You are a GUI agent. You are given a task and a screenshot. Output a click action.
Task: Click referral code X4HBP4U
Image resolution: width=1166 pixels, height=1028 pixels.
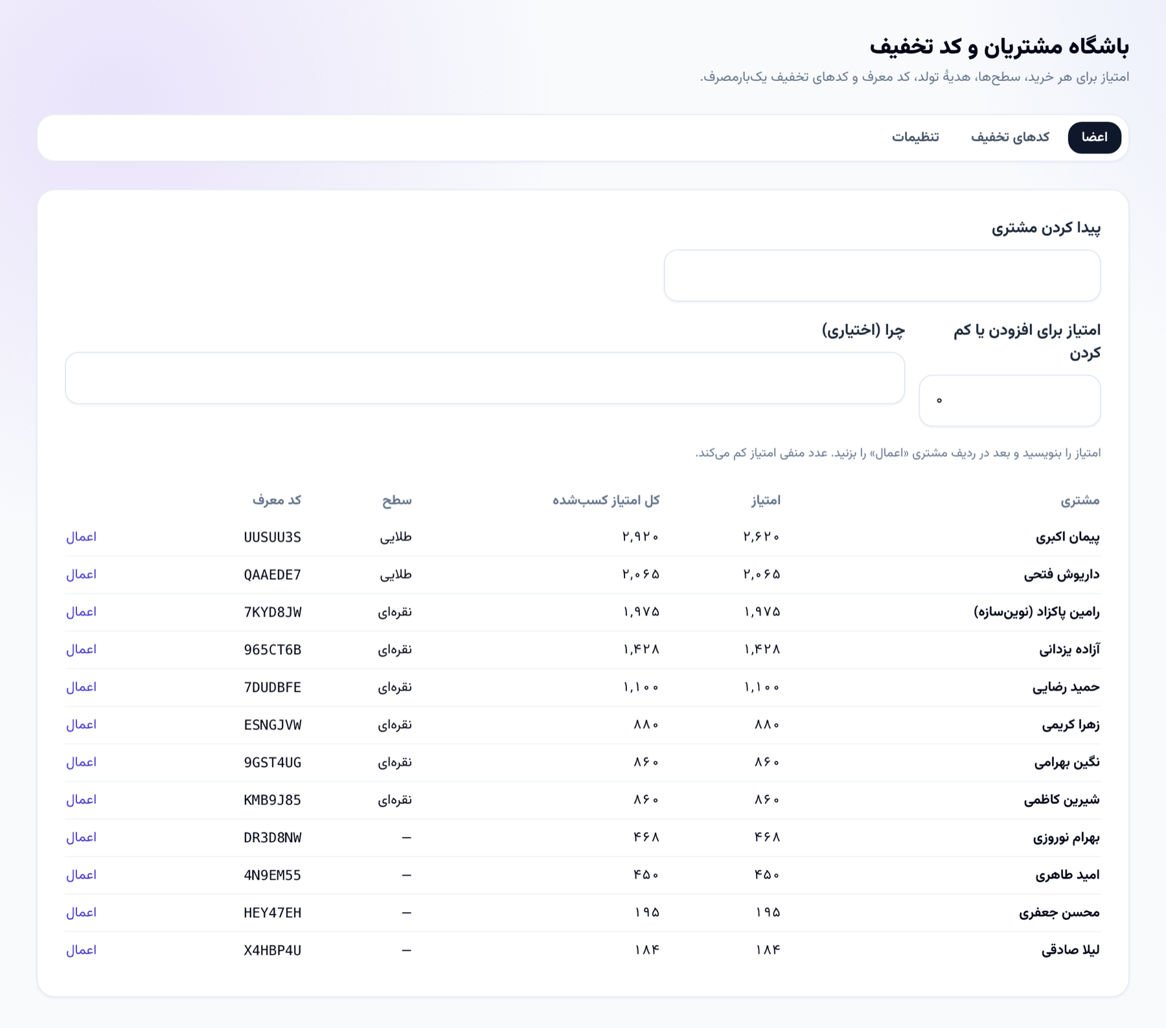click(273, 951)
